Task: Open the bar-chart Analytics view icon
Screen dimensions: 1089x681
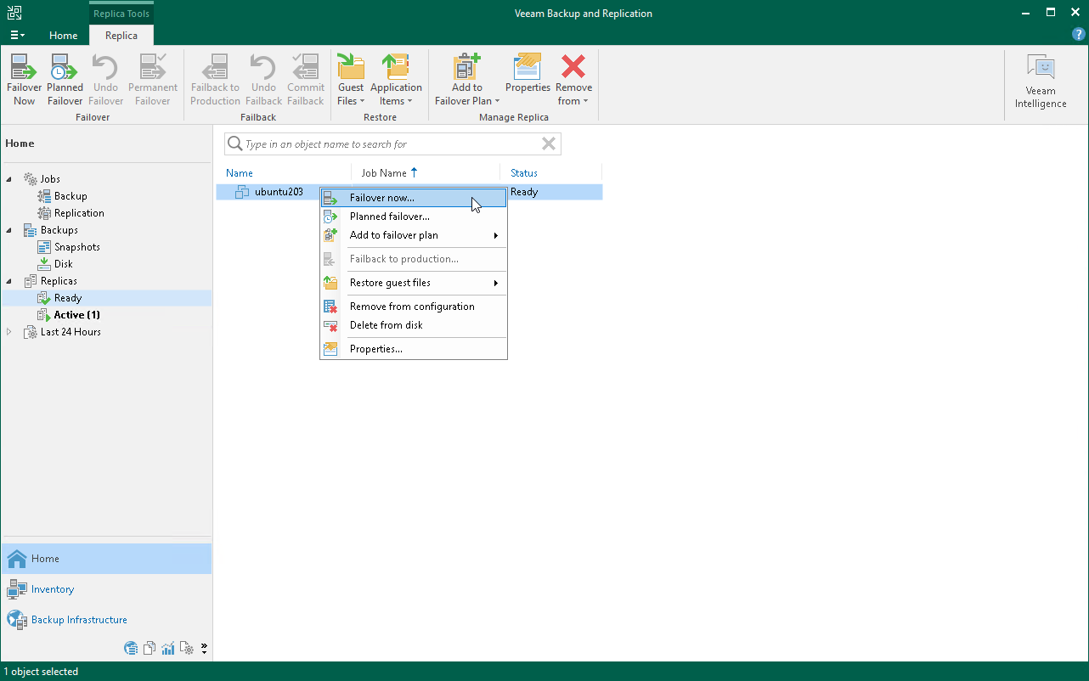Action: (x=168, y=649)
